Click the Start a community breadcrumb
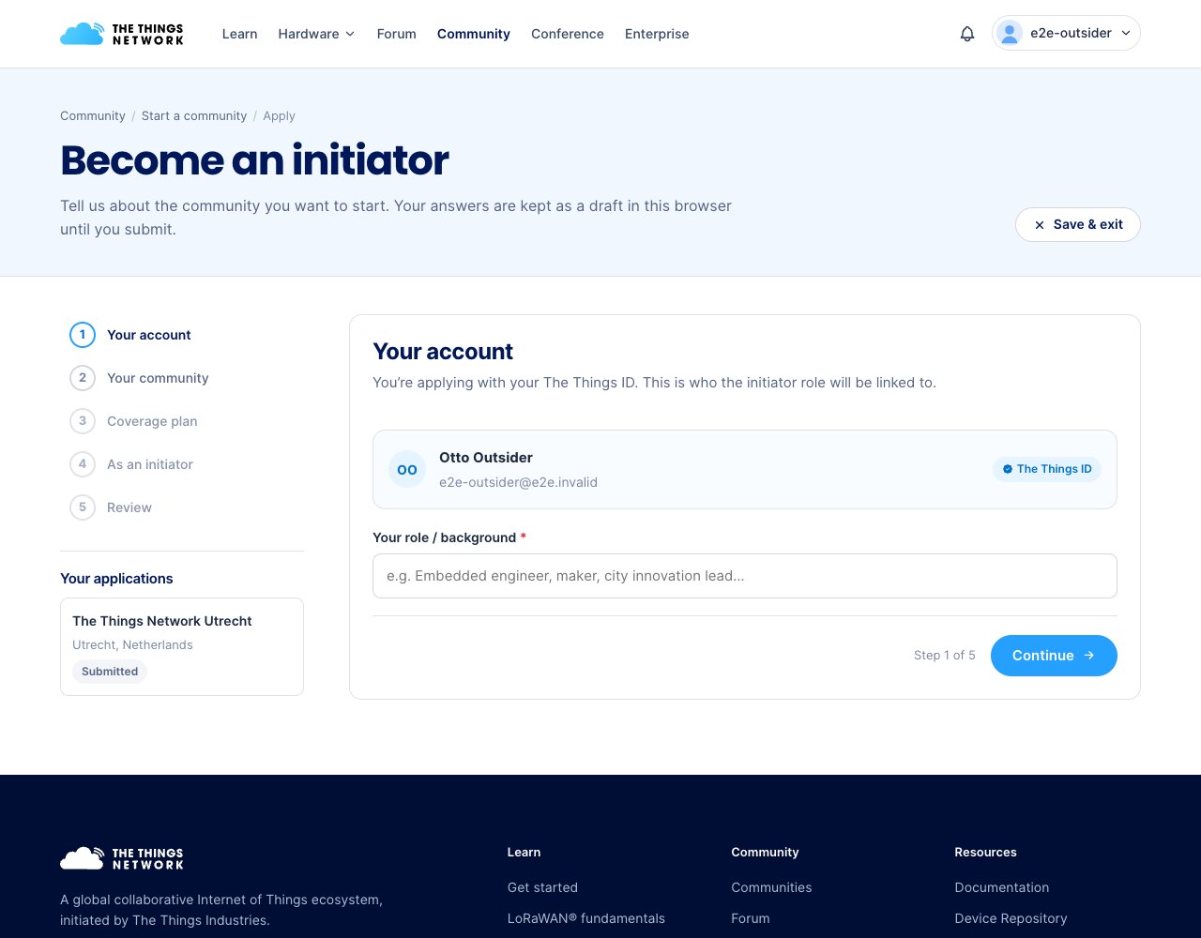This screenshot has width=1201, height=938. pos(194,116)
